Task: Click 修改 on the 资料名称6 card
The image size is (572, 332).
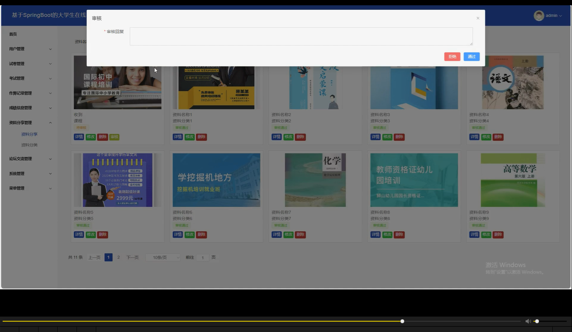Action: [189, 235]
